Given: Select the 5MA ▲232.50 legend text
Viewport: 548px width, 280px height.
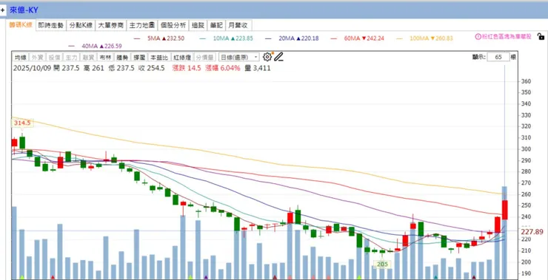Looking at the screenshot, I should click(166, 38).
